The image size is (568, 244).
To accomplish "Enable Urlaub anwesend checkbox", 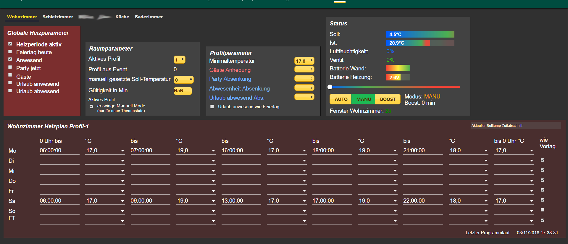I will 10,83.
